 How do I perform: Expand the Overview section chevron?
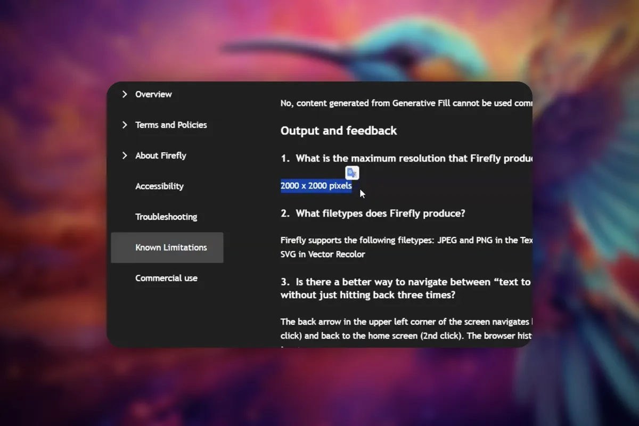pyautogui.click(x=125, y=94)
